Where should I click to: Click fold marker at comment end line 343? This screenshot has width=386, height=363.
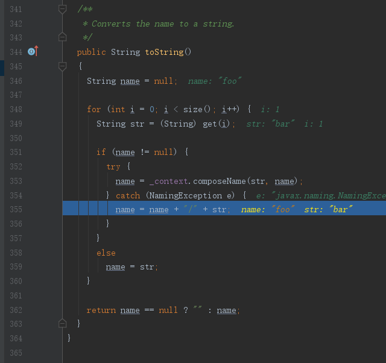(62, 37)
